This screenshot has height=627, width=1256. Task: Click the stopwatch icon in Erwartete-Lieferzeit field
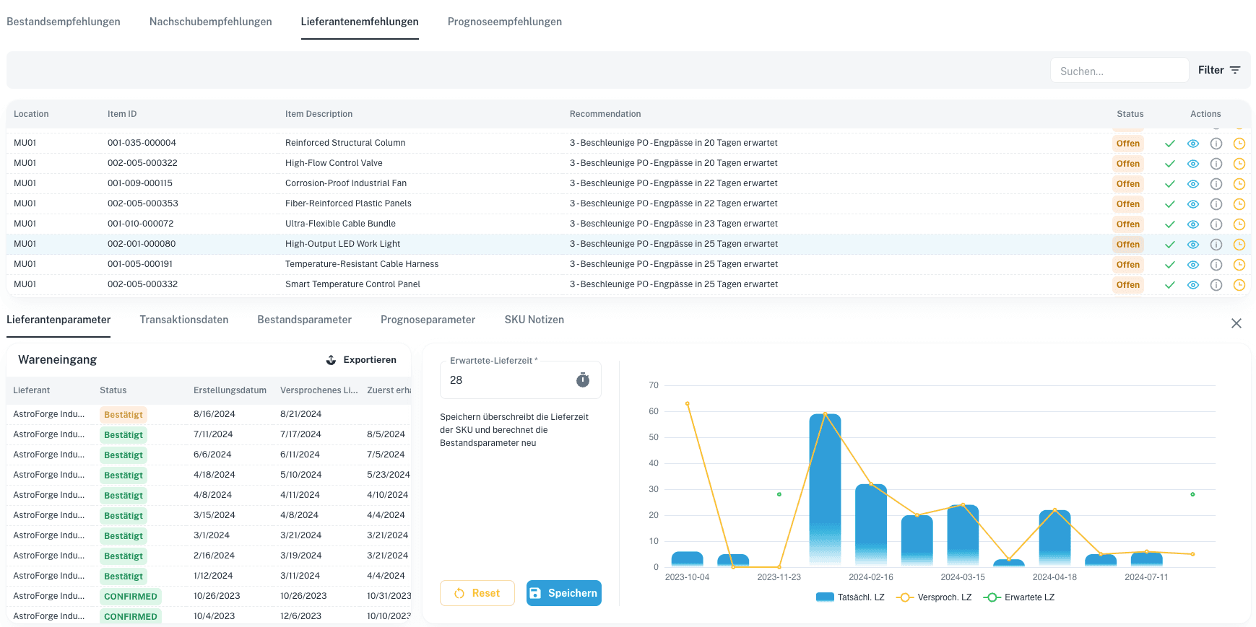582,380
